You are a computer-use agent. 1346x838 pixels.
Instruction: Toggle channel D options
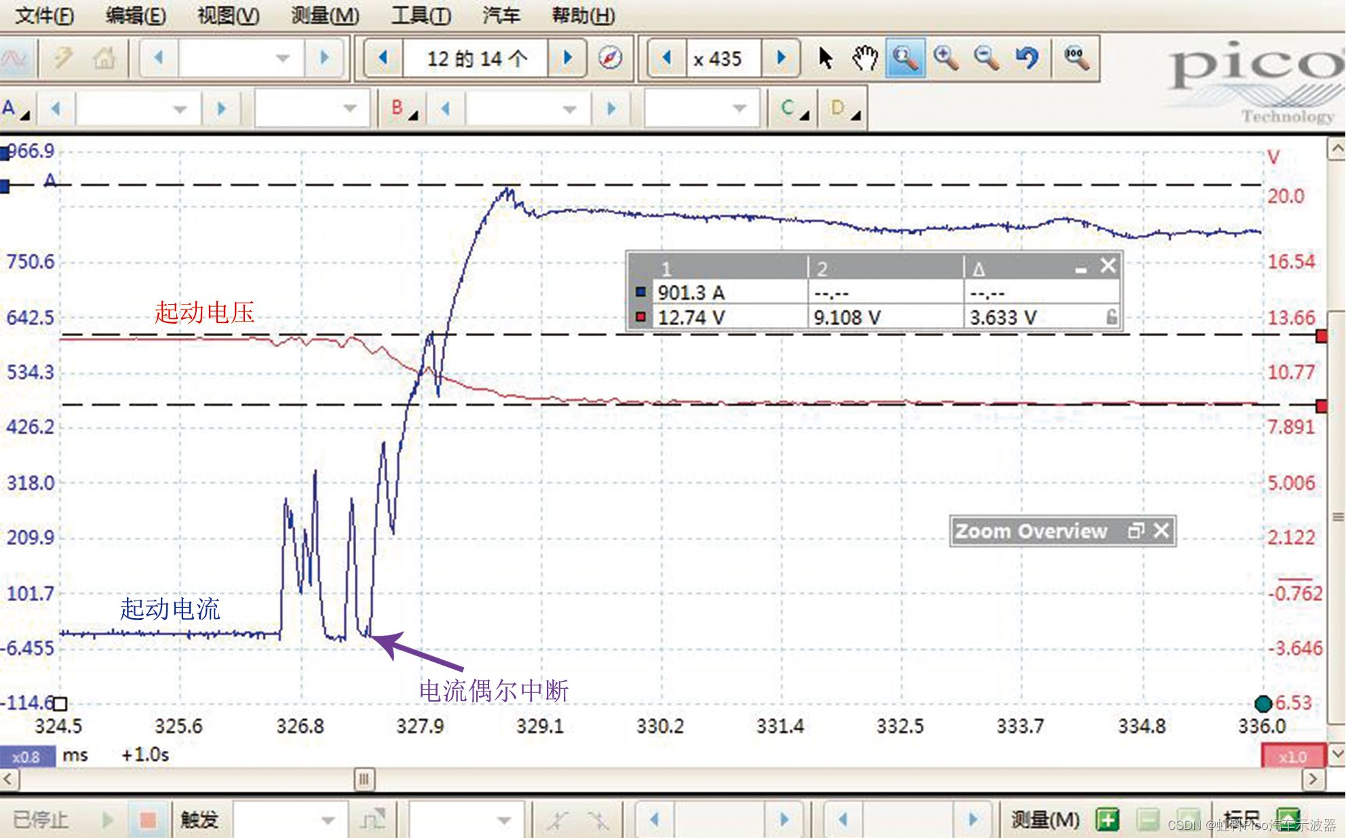pyautogui.click(x=845, y=109)
